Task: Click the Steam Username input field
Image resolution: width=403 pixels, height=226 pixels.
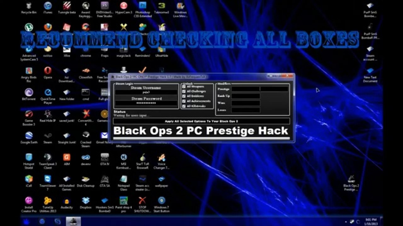Action: (146, 93)
